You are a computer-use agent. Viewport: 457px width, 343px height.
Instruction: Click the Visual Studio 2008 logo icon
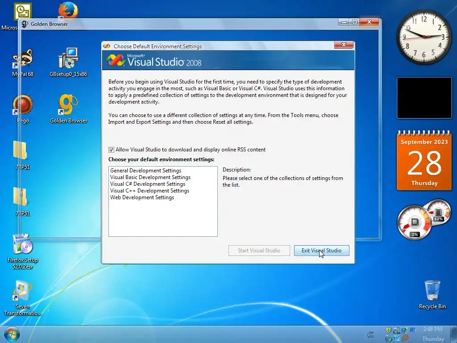tap(116, 60)
